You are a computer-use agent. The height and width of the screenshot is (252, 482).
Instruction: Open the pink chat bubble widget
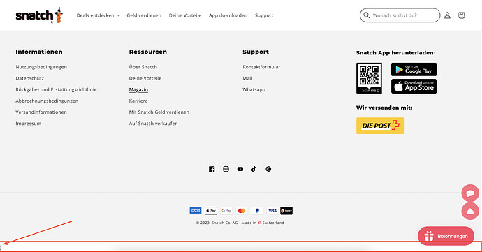pyautogui.click(x=470, y=193)
